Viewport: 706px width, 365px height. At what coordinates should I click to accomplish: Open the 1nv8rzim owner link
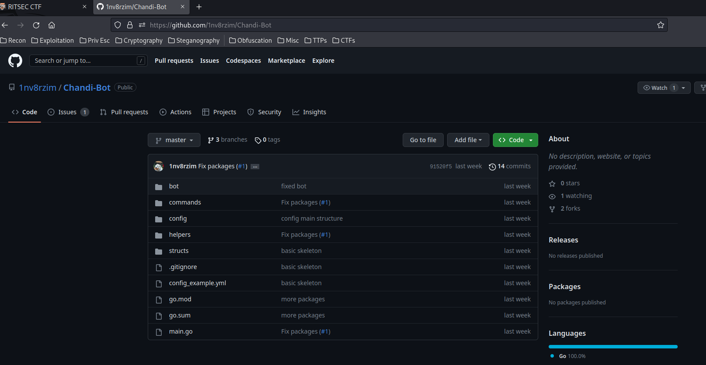pyautogui.click(x=37, y=88)
